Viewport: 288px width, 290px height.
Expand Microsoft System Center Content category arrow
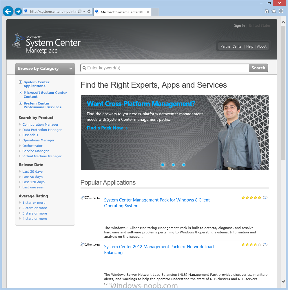pos(20,93)
